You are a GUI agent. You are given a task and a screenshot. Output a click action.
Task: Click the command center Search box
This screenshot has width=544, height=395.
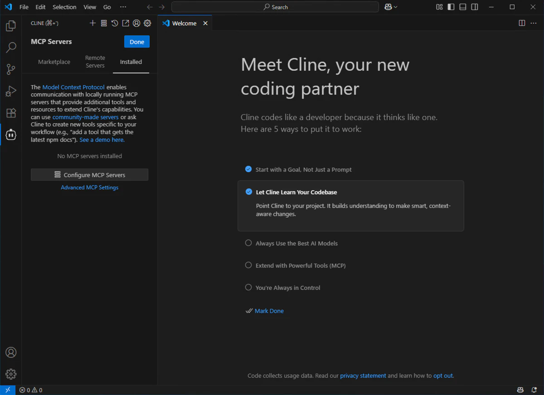pyautogui.click(x=275, y=7)
